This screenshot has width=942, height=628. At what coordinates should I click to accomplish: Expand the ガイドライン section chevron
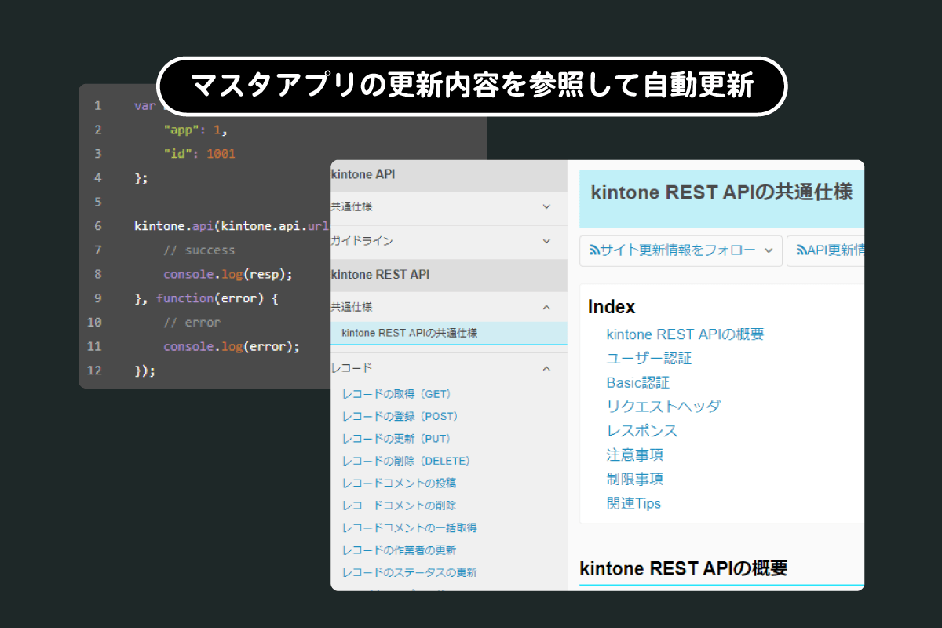click(547, 241)
